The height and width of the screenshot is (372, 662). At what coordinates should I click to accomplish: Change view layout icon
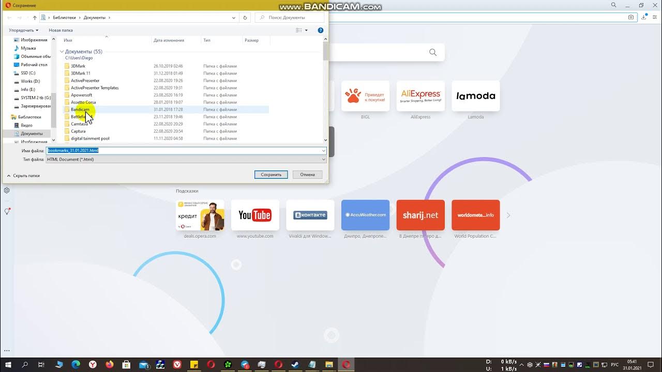298,30
